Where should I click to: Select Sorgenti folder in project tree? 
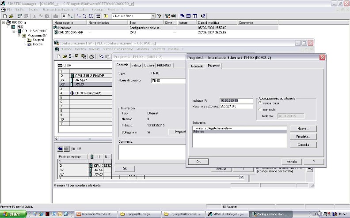point(38,40)
